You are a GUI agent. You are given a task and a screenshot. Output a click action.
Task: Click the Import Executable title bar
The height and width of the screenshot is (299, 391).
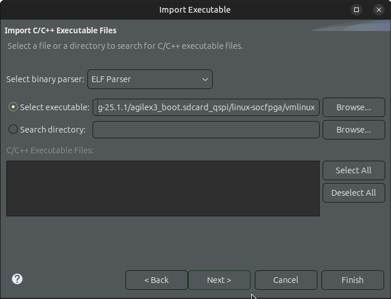tap(194, 10)
